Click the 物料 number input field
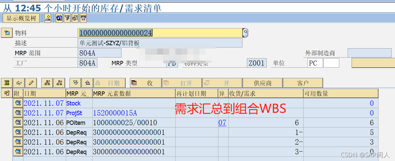 (160, 33)
